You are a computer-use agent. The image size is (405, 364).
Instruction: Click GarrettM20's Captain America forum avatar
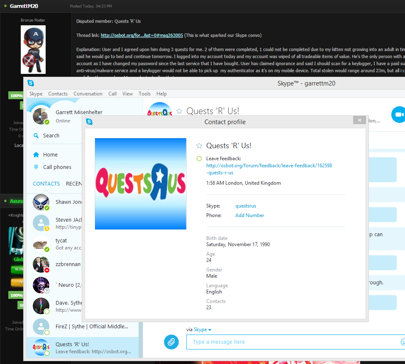(x=33, y=49)
